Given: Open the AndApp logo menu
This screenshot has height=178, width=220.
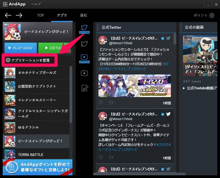Looking at the screenshot, I should [14, 4].
